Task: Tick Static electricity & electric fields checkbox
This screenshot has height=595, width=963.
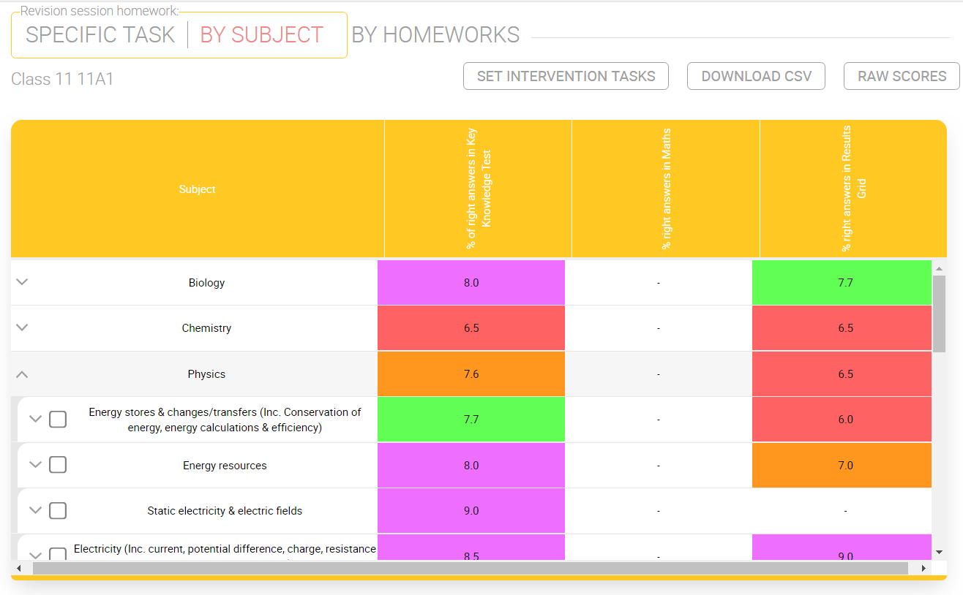Action: point(58,510)
